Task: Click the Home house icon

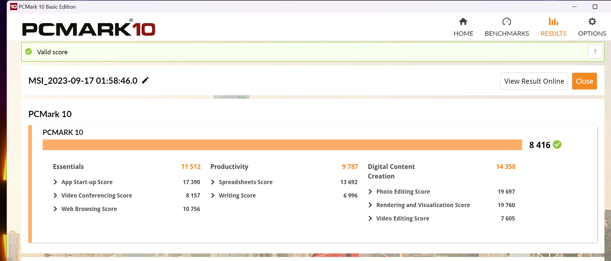Action: pyautogui.click(x=463, y=22)
